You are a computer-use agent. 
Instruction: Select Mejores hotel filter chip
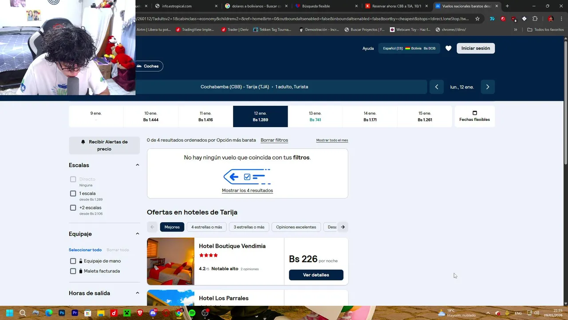(x=172, y=227)
